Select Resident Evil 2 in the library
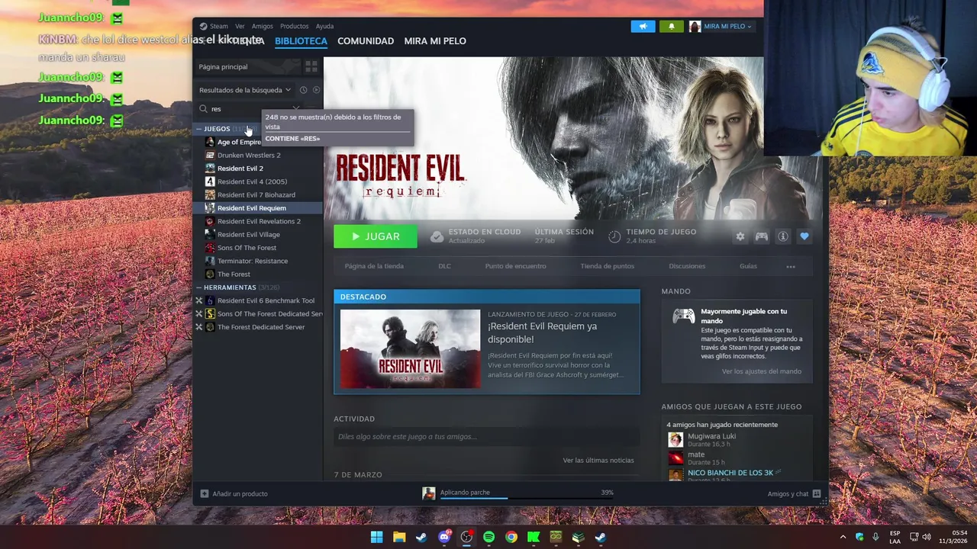Viewport: 977px width, 549px height. (240, 169)
